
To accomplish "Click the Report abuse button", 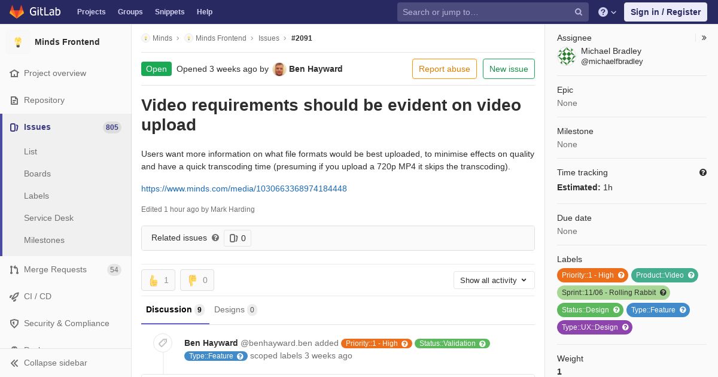I will [x=445, y=69].
